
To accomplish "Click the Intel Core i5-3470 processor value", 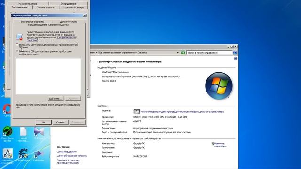I will pyautogui.click(x=160, y=117).
